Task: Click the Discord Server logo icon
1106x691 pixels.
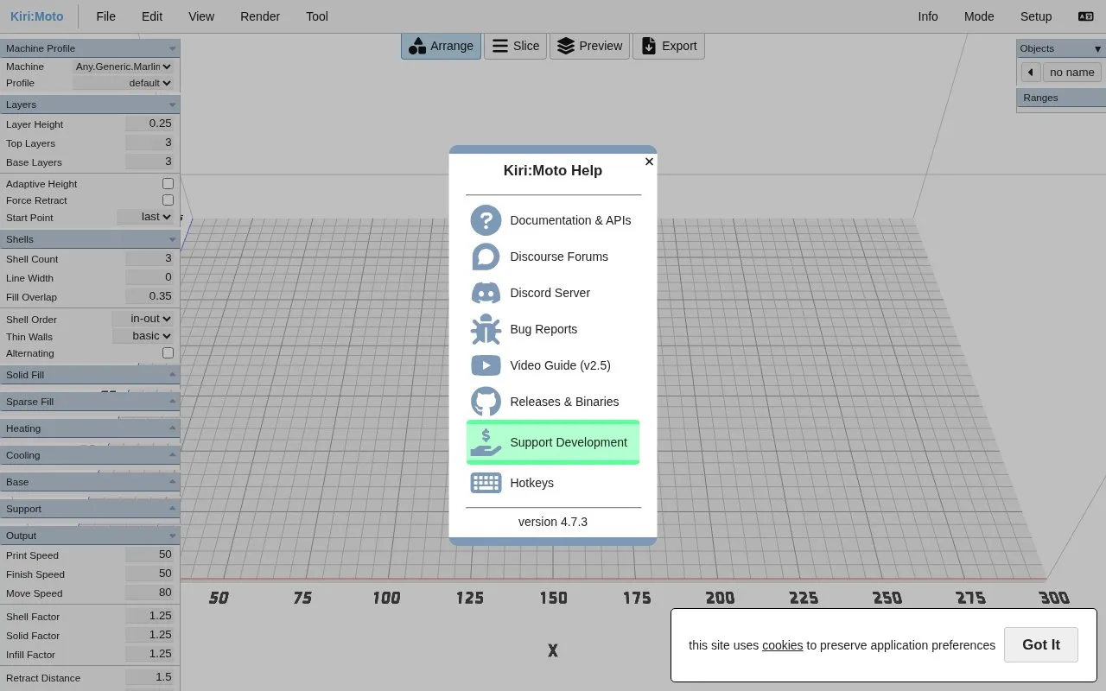Action: coord(486,293)
